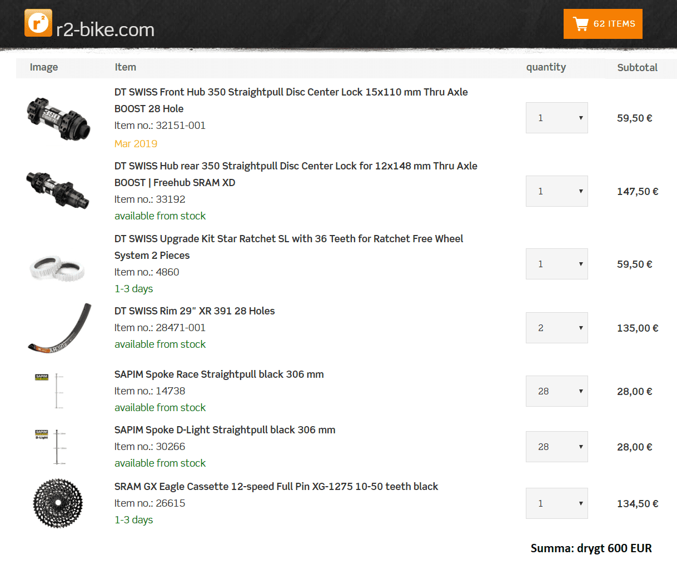Open quantity dropdown for GX Eagle cassette

[556, 503]
